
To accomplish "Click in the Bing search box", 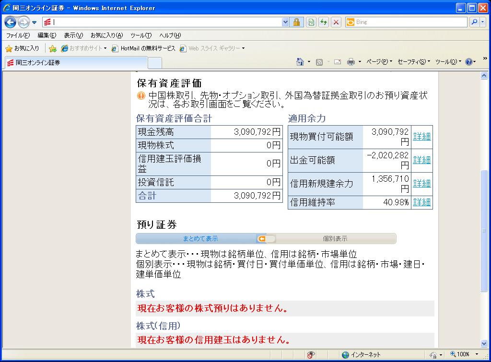I will pyautogui.click(x=408, y=22).
